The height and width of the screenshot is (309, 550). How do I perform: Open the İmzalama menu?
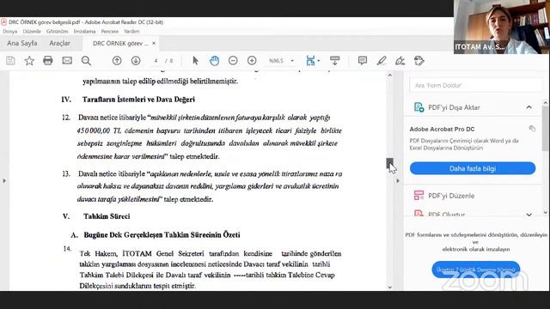84,31
